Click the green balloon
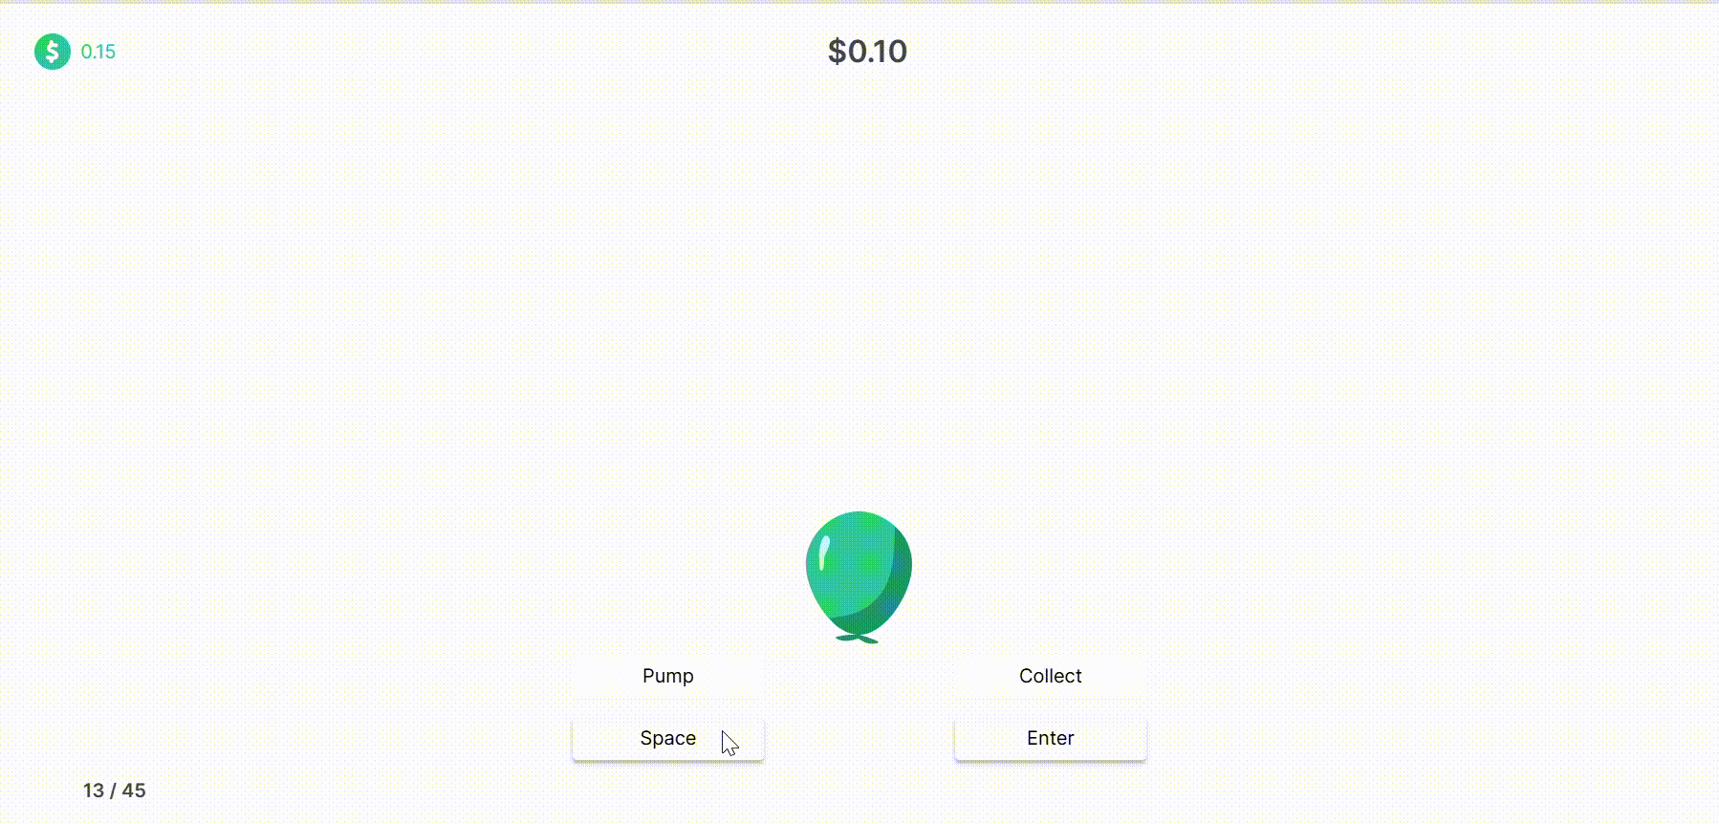 tap(859, 576)
